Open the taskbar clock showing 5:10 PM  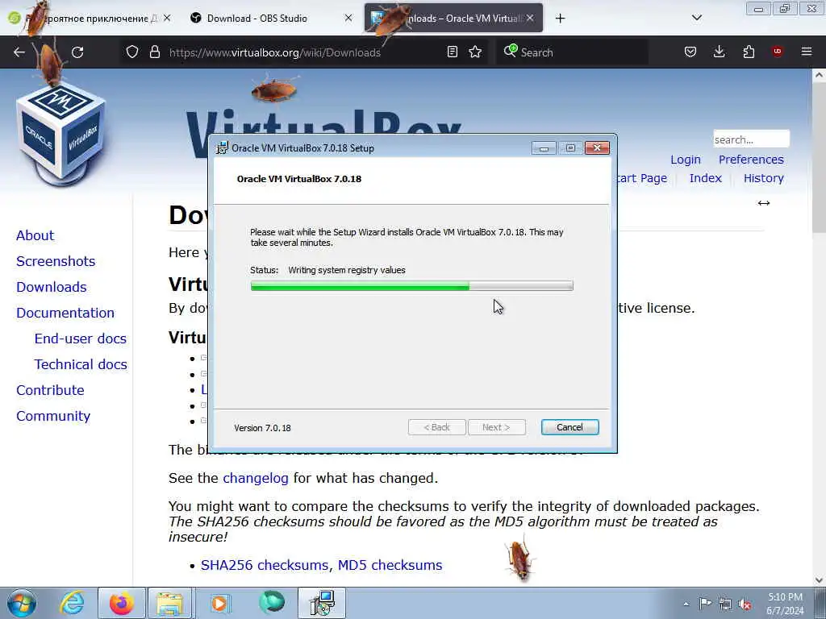tap(786, 604)
